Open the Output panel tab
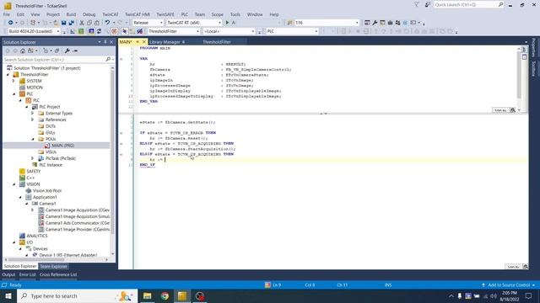Screen dimensions: 540x303 point(8,274)
